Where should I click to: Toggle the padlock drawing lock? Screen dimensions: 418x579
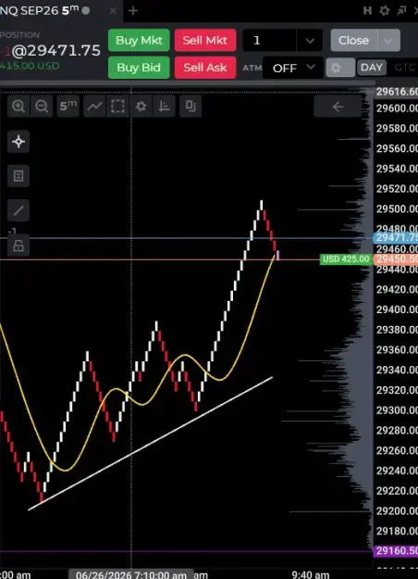(x=18, y=245)
